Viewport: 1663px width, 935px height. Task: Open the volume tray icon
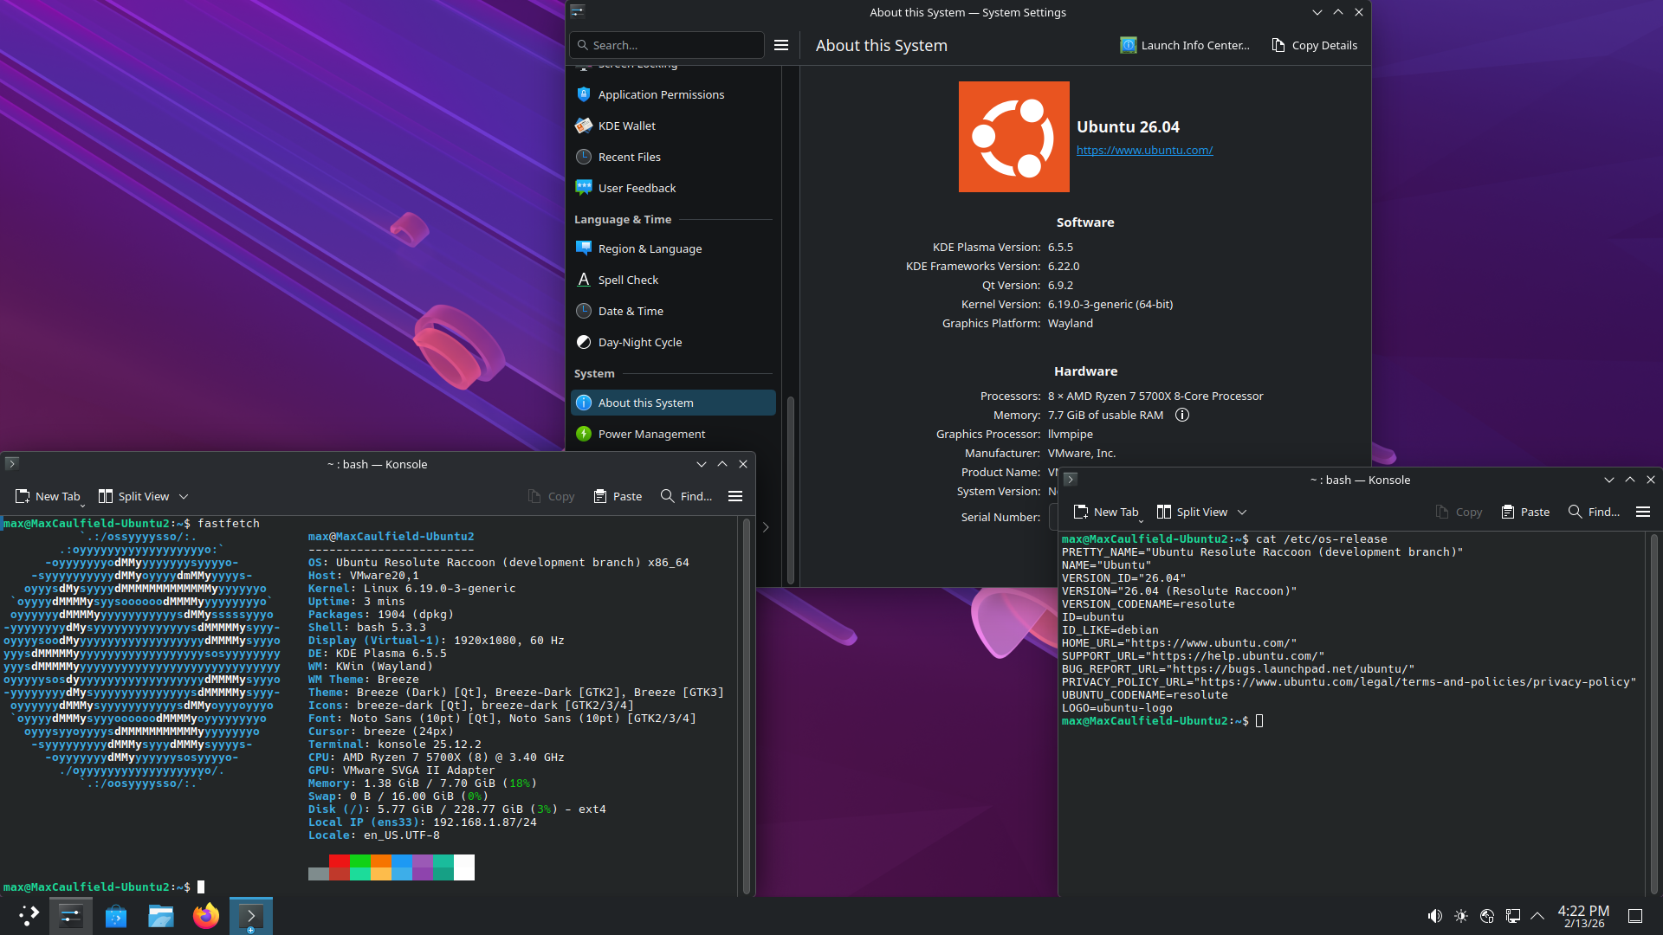click(x=1435, y=916)
